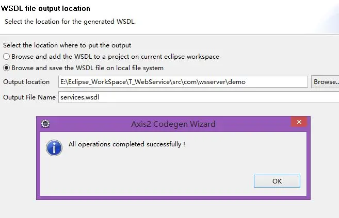This screenshot has height=218, width=339.
Task: Click the gear icon in Axis2 Codegen Wizard title bar
Action: [45, 124]
